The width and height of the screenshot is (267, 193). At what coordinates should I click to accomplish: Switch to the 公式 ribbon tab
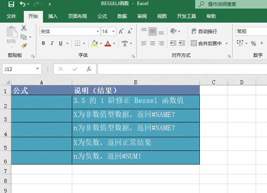coord(102,16)
